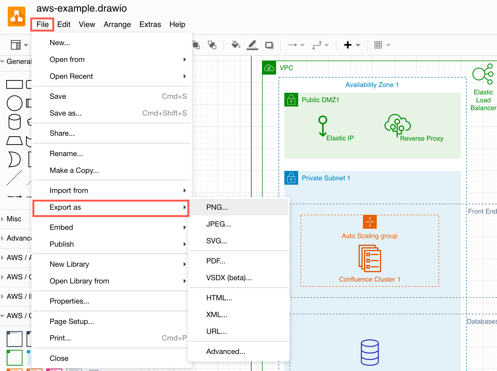
Task: Choose Save as from the File menu
Action: (65, 113)
